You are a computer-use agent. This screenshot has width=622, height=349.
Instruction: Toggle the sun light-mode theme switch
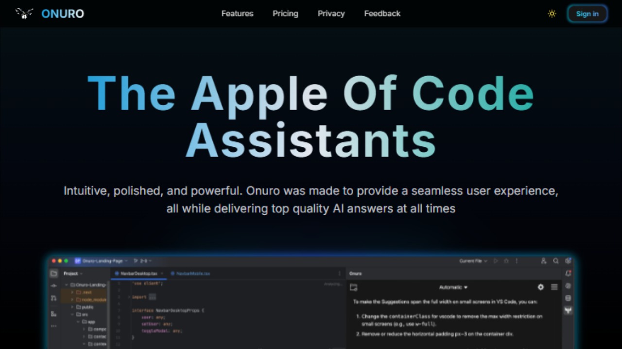[552, 14]
